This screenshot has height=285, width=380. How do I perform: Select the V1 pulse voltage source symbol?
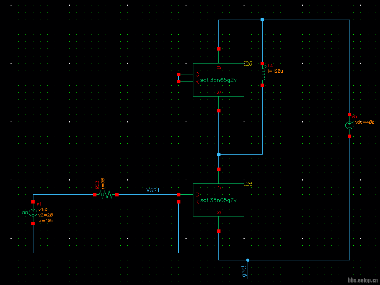(x=33, y=213)
